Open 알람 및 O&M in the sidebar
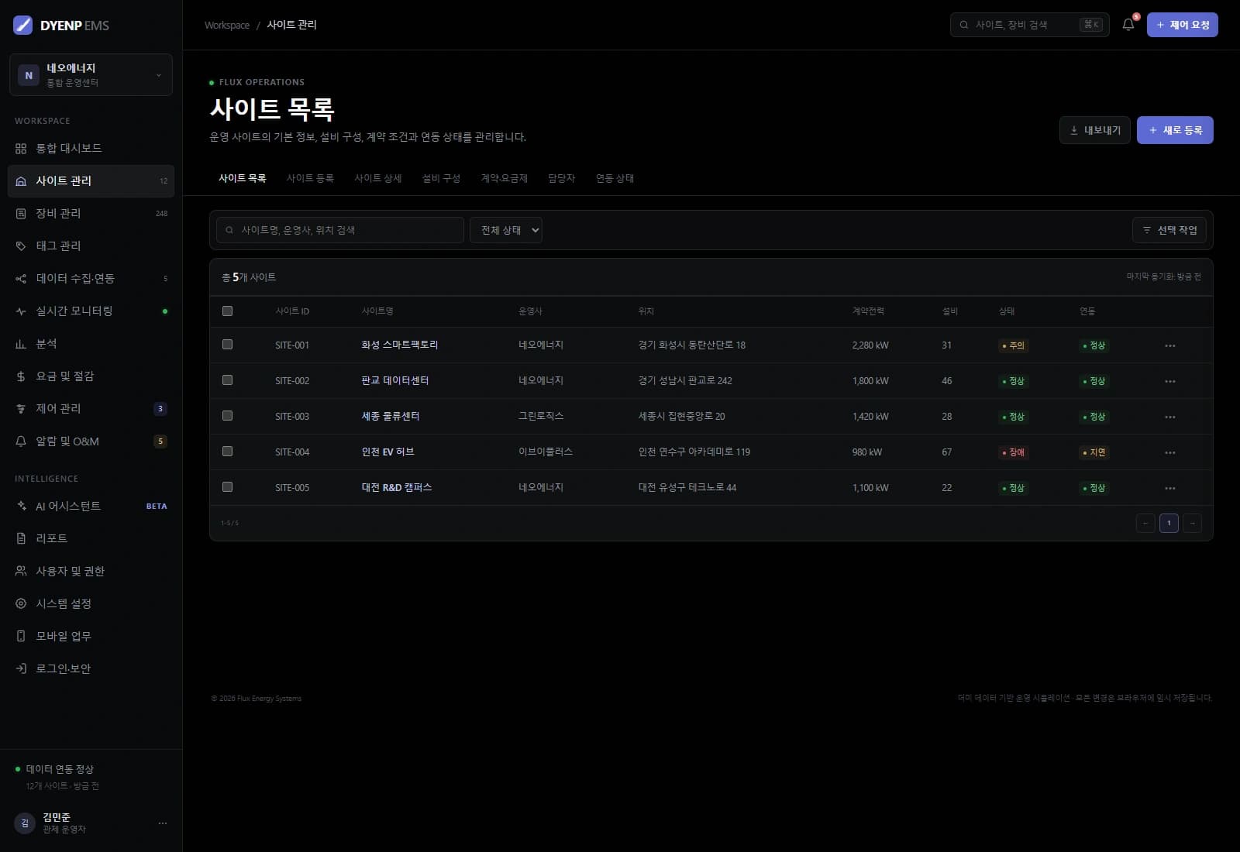The height and width of the screenshot is (852, 1240). 91,441
